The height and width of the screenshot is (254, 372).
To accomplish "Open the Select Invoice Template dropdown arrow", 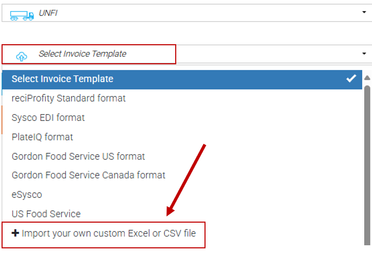I will (364, 53).
